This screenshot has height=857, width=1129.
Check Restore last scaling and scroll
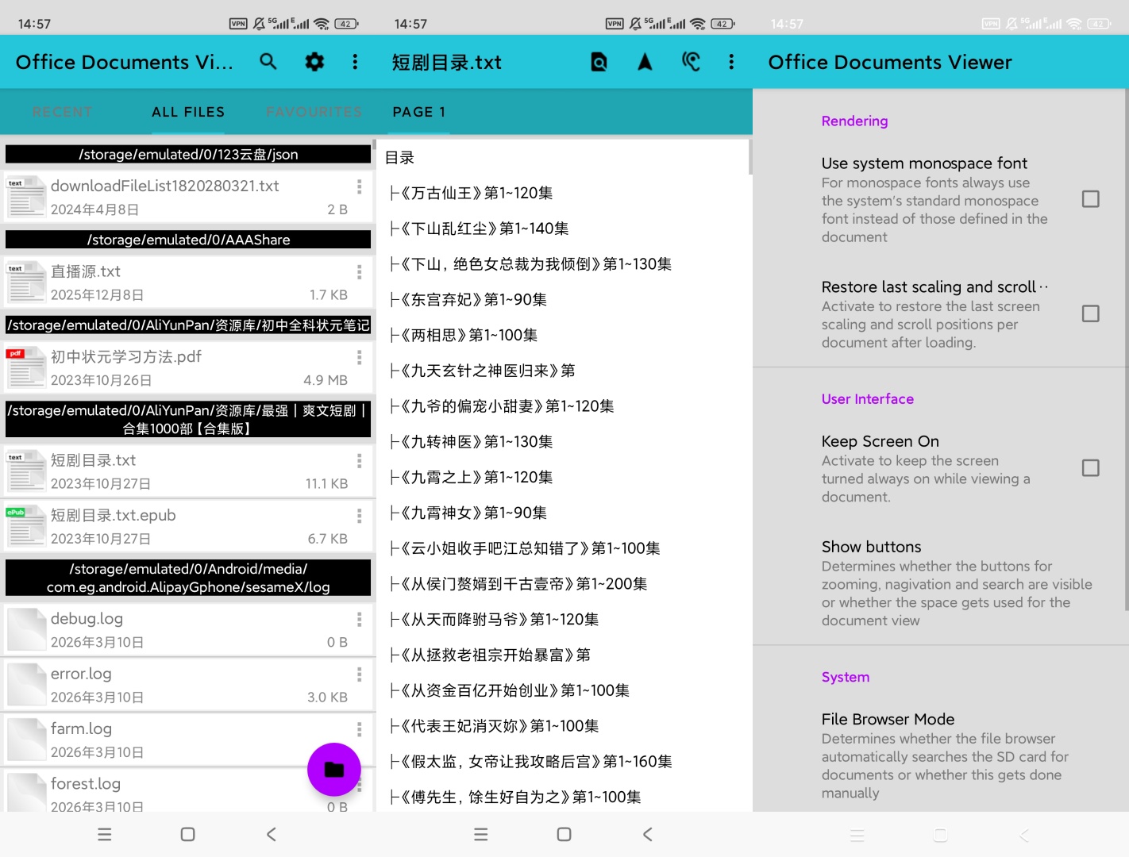[1089, 313]
